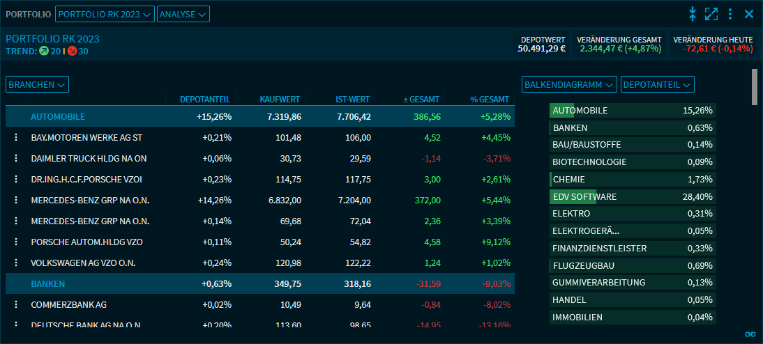Click the green upward trend icon
Image resolution: width=763 pixels, height=344 pixels.
tap(44, 51)
